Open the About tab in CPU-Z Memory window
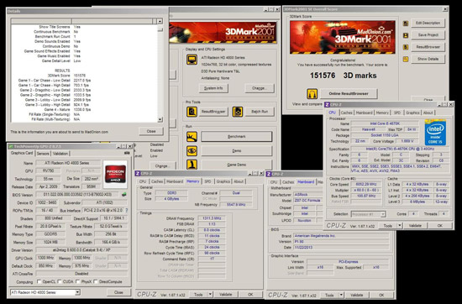462x304 pixels. point(239,181)
